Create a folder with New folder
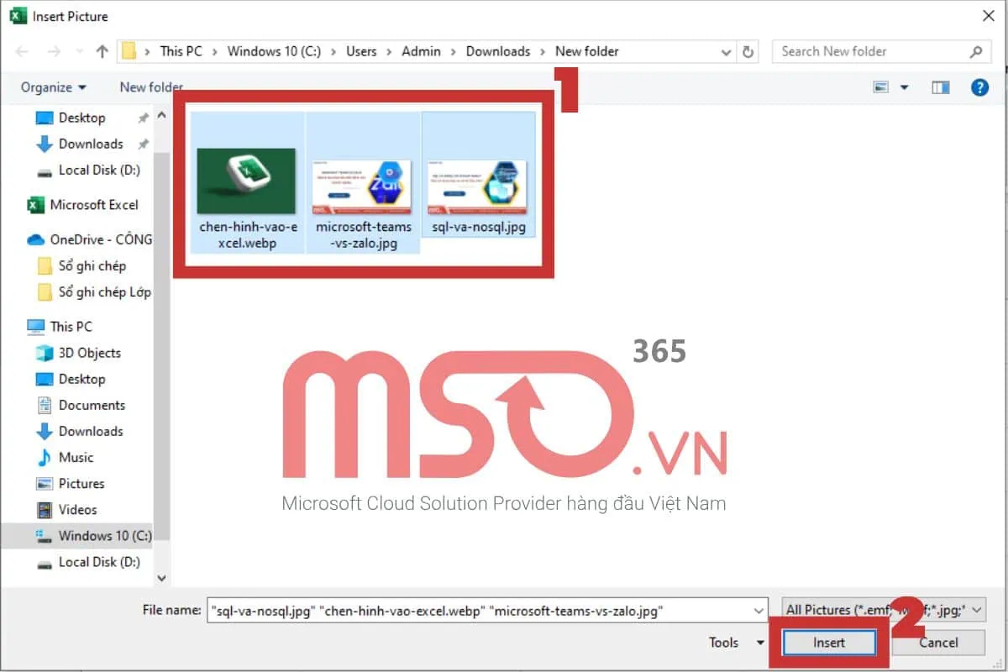Viewport: 1008px width, 672px height. (x=150, y=87)
